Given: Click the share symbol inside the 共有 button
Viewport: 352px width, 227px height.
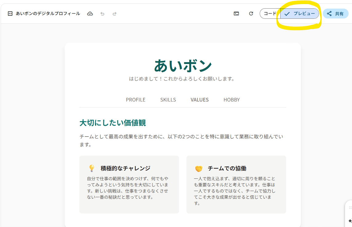Looking at the screenshot, I should [329, 14].
